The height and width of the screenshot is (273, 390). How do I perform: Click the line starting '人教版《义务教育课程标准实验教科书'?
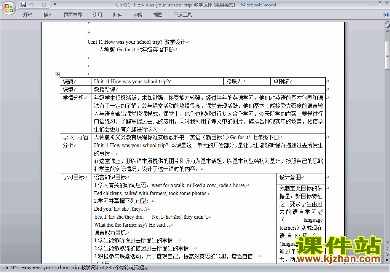(187, 137)
